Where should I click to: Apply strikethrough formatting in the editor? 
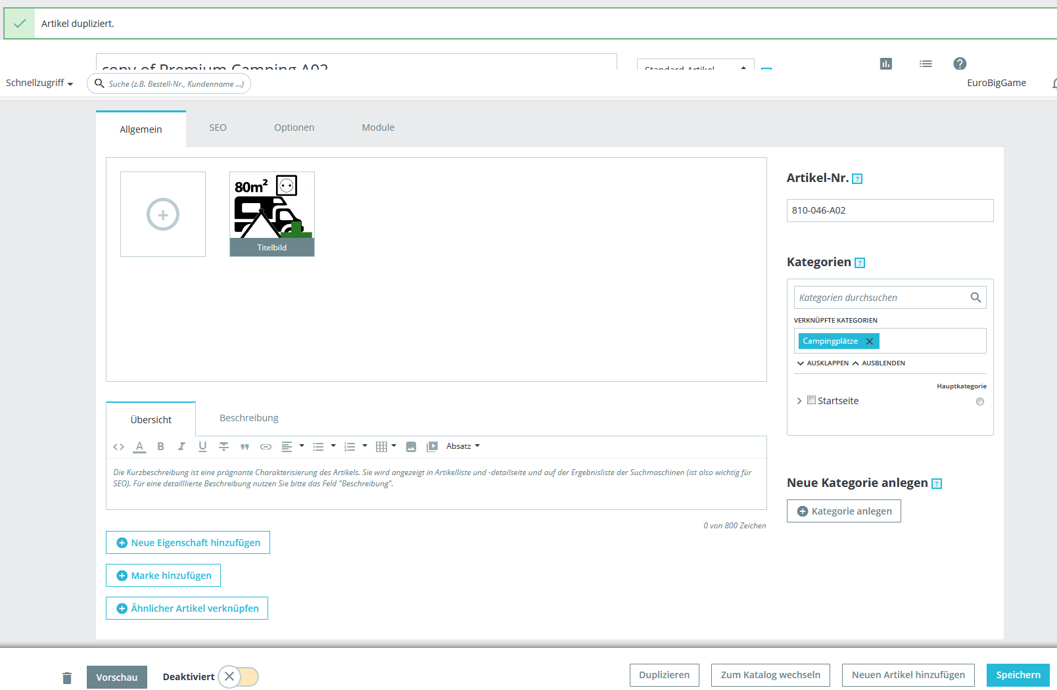(223, 447)
